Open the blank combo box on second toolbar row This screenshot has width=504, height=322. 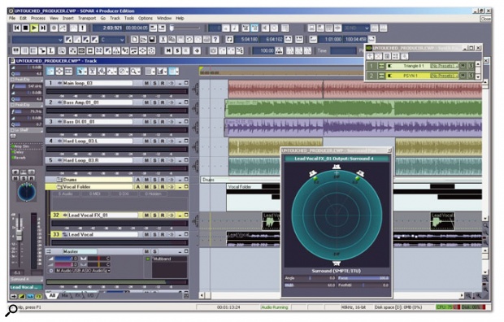37,40
